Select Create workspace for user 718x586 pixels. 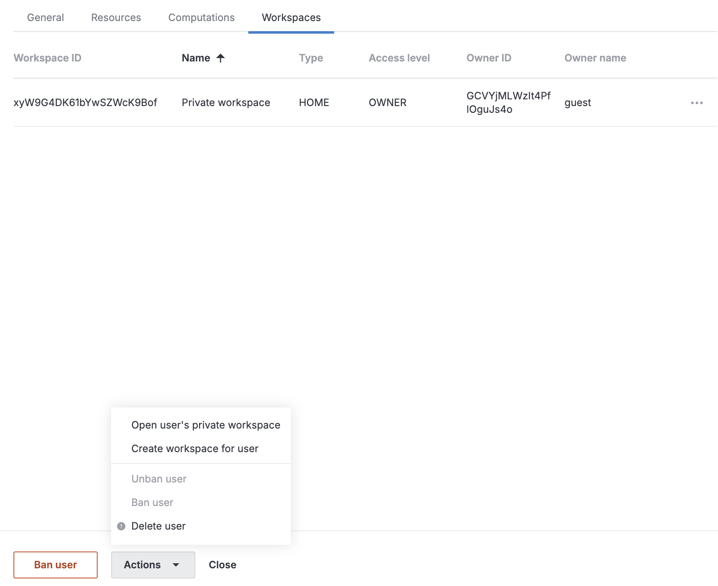coord(195,448)
